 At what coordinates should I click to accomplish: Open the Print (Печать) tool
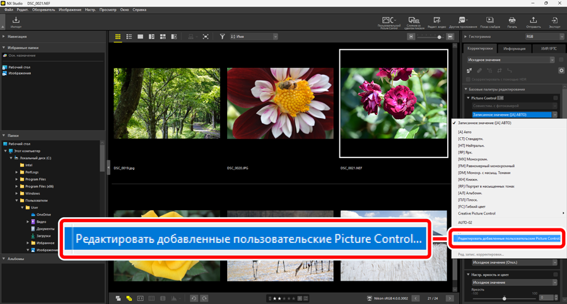[x=511, y=22]
